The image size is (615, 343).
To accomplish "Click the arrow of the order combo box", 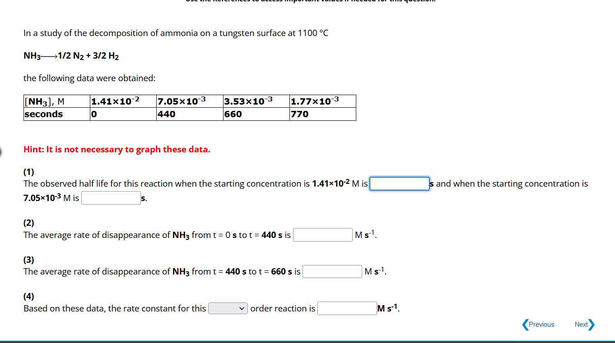I will [x=242, y=308].
